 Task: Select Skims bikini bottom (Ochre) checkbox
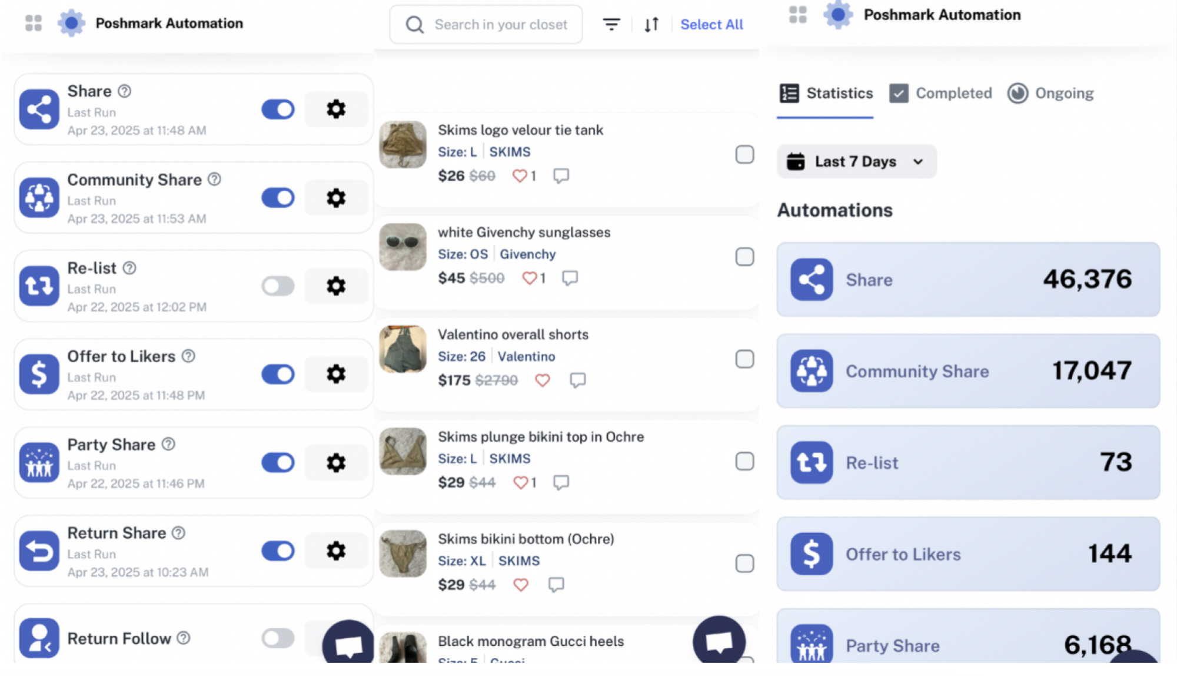744,564
